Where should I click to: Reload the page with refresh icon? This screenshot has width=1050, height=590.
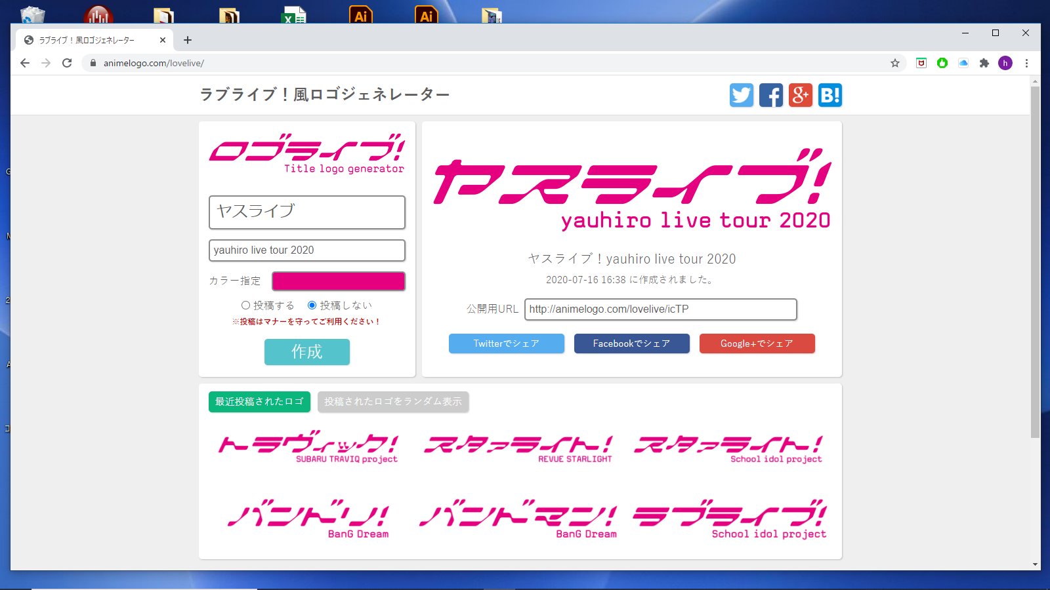(67, 63)
